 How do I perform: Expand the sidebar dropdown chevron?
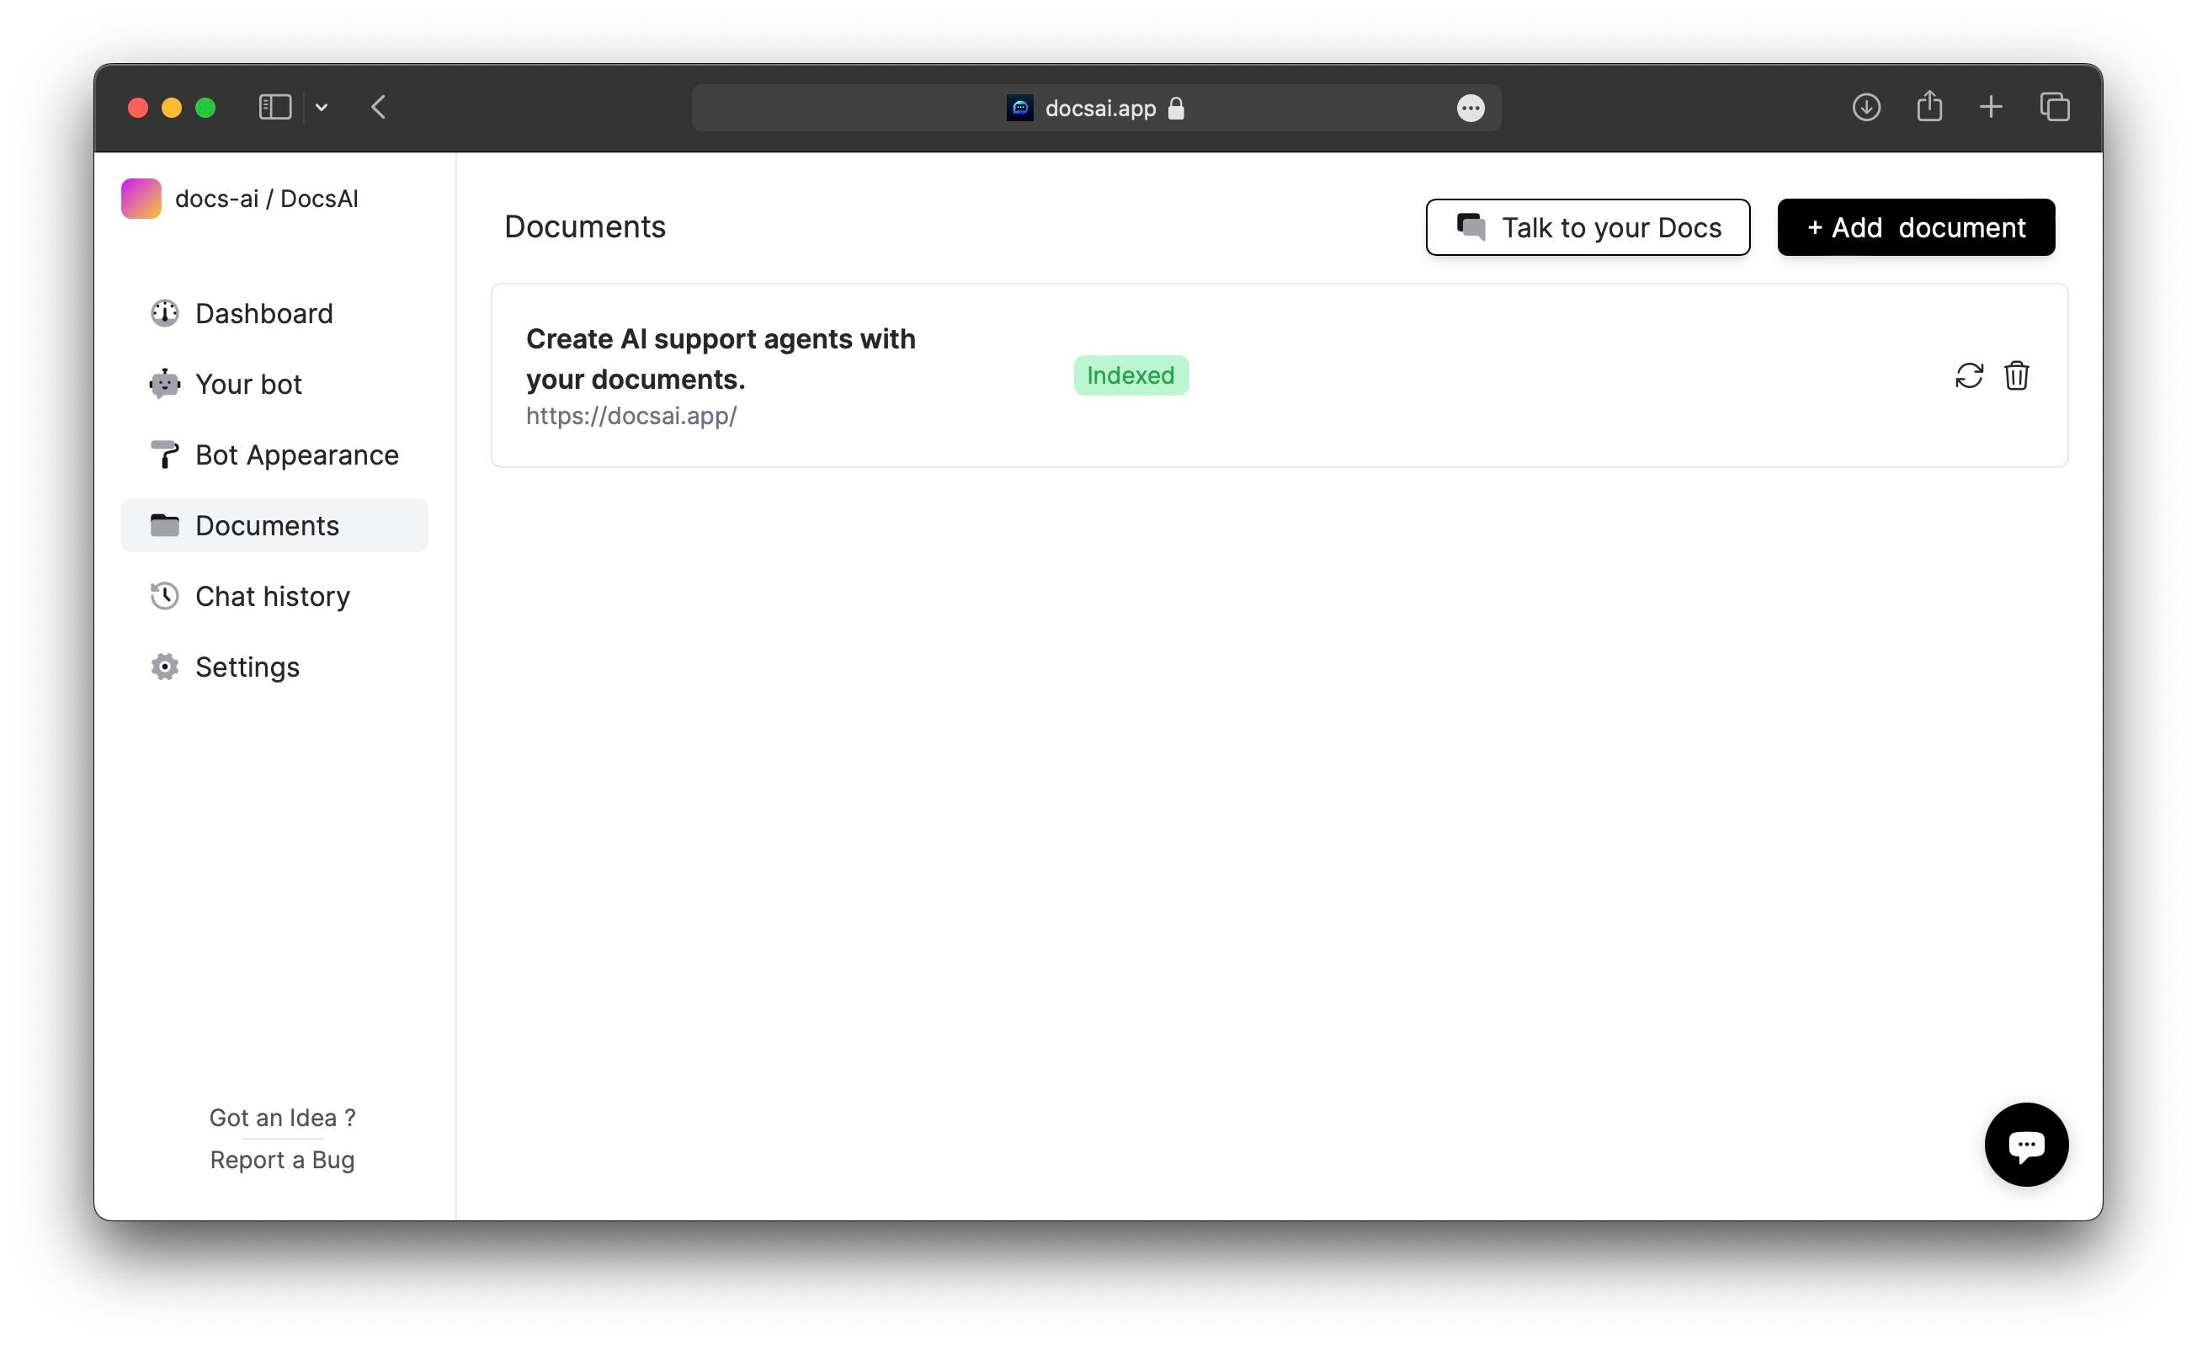322,108
